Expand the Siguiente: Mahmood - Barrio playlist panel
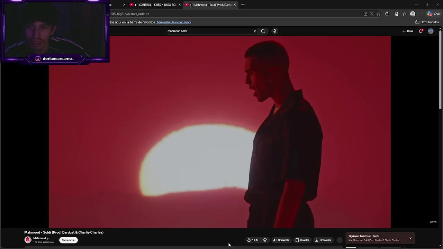This screenshot has width=443, height=249. tap(410, 238)
